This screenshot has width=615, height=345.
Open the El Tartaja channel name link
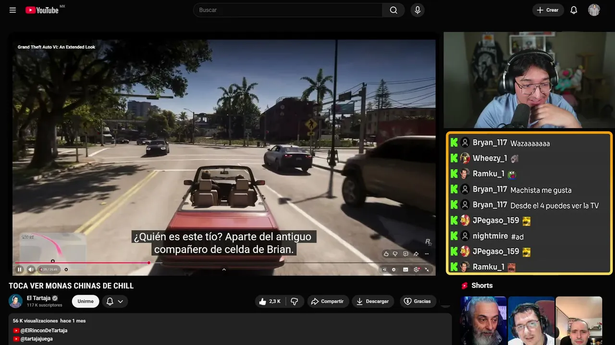pyautogui.click(x=39, y=298)
